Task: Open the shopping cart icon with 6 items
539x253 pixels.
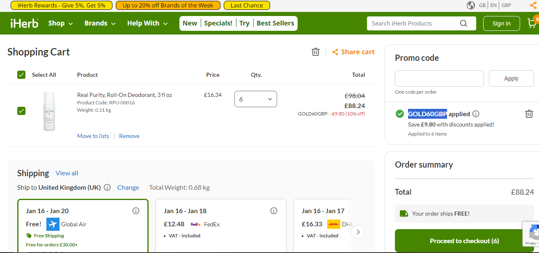Action: click(x=532, y=23)
